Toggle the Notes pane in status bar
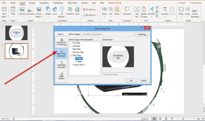The width and height of the screenshot is (205, 121). pyautogui.click(x=145, y=119)
